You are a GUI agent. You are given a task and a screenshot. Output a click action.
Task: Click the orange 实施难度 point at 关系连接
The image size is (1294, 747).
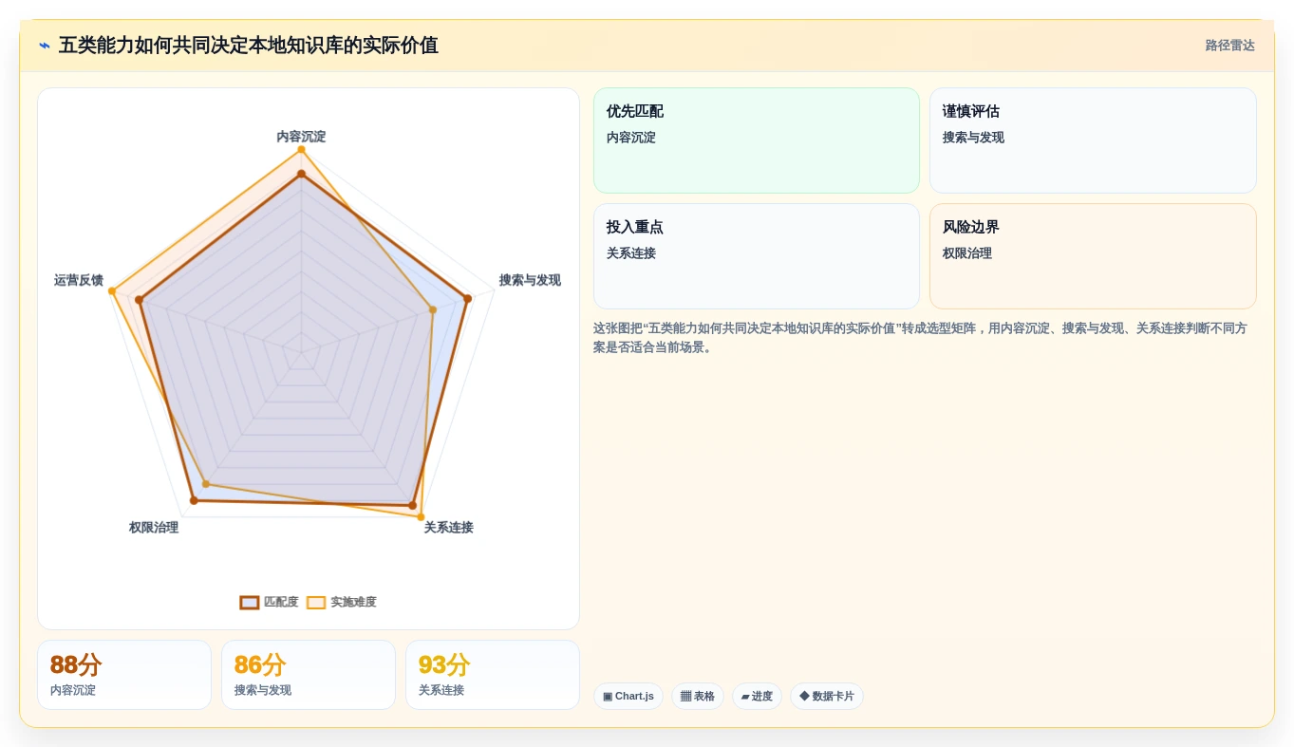[x=421, y=517]
